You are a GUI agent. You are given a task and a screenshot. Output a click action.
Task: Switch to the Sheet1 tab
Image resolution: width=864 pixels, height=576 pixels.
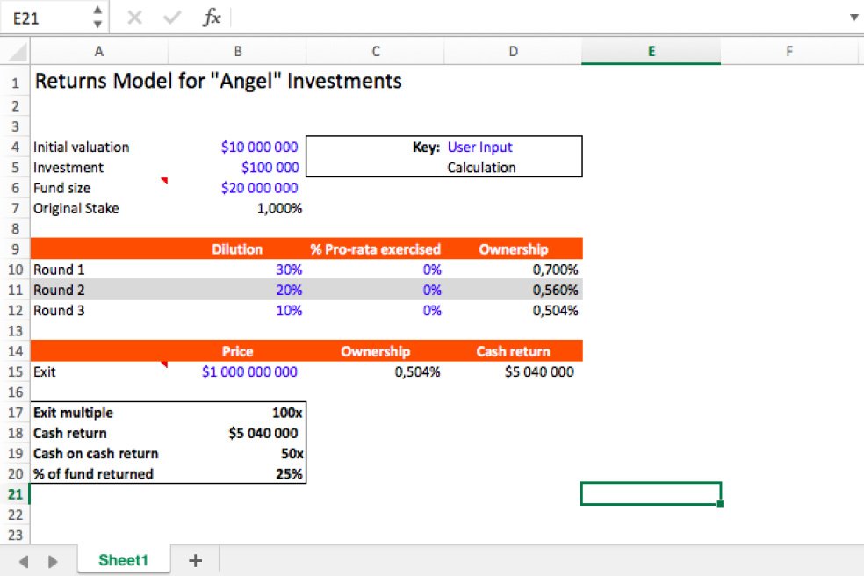pyautogui.click(x=123, y=559)
